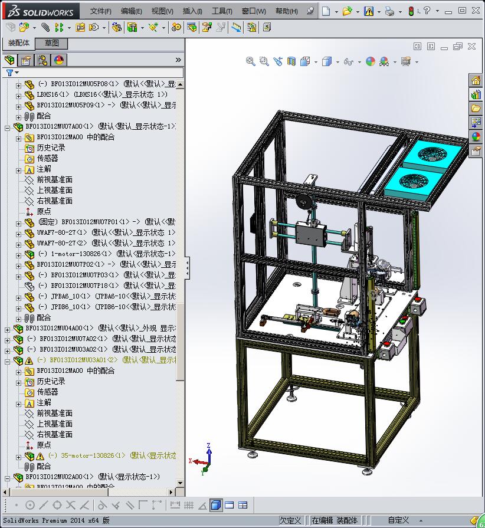Click the filter funnel icon in feature tree
Image resolution: width=485 pixels, height=528 pixels.
click(x=10, y=73)
